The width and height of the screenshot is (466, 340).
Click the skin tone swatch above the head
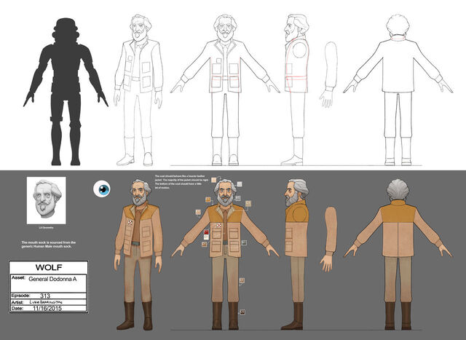tap(213, 180)
